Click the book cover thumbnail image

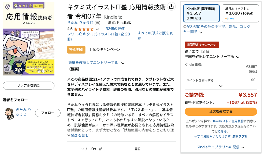(x=29, y=39)
